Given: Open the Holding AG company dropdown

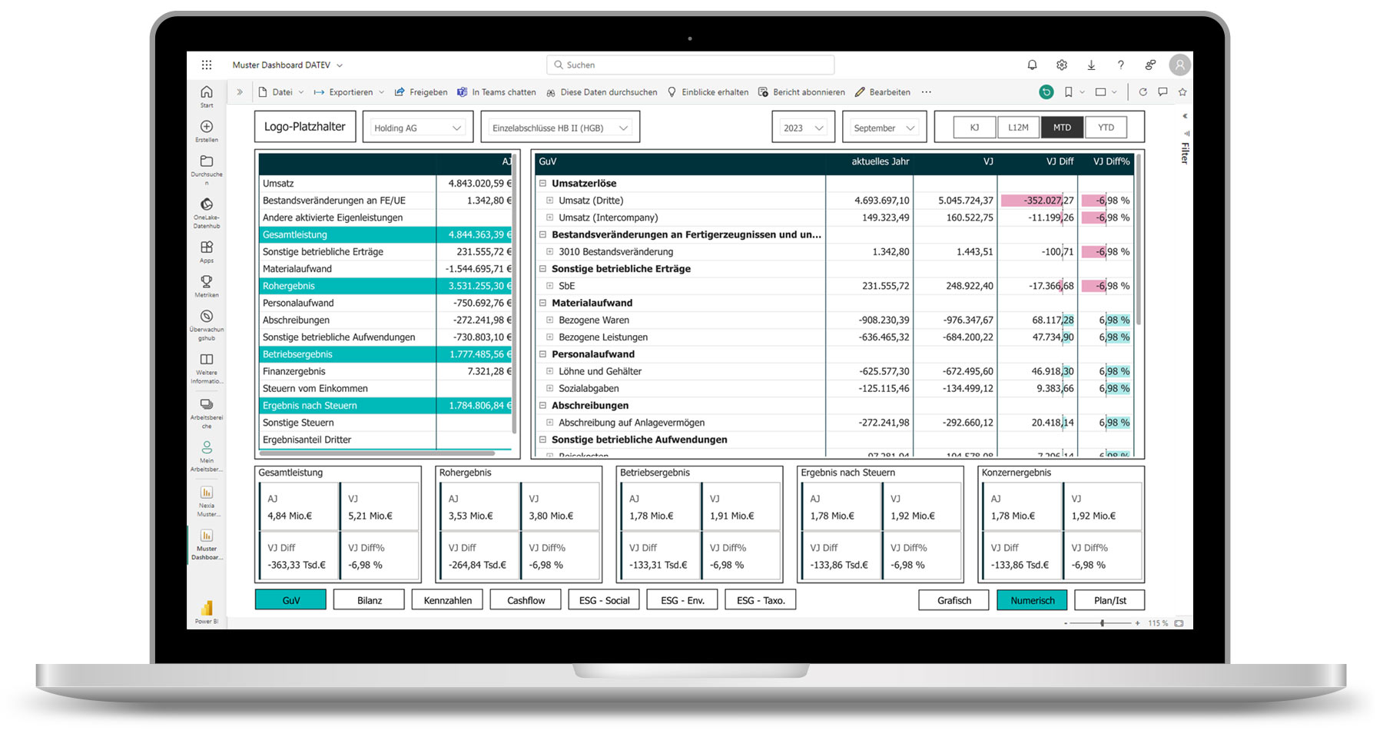Looking at the screenshot, I should (417, 127).
